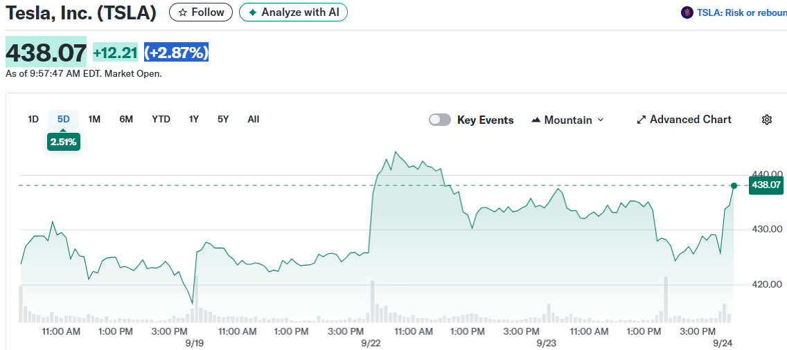Select the 1Y time range tab

(x=194, y=120)
